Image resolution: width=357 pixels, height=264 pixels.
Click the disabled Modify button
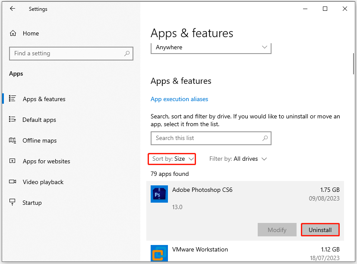click(277, 229)
